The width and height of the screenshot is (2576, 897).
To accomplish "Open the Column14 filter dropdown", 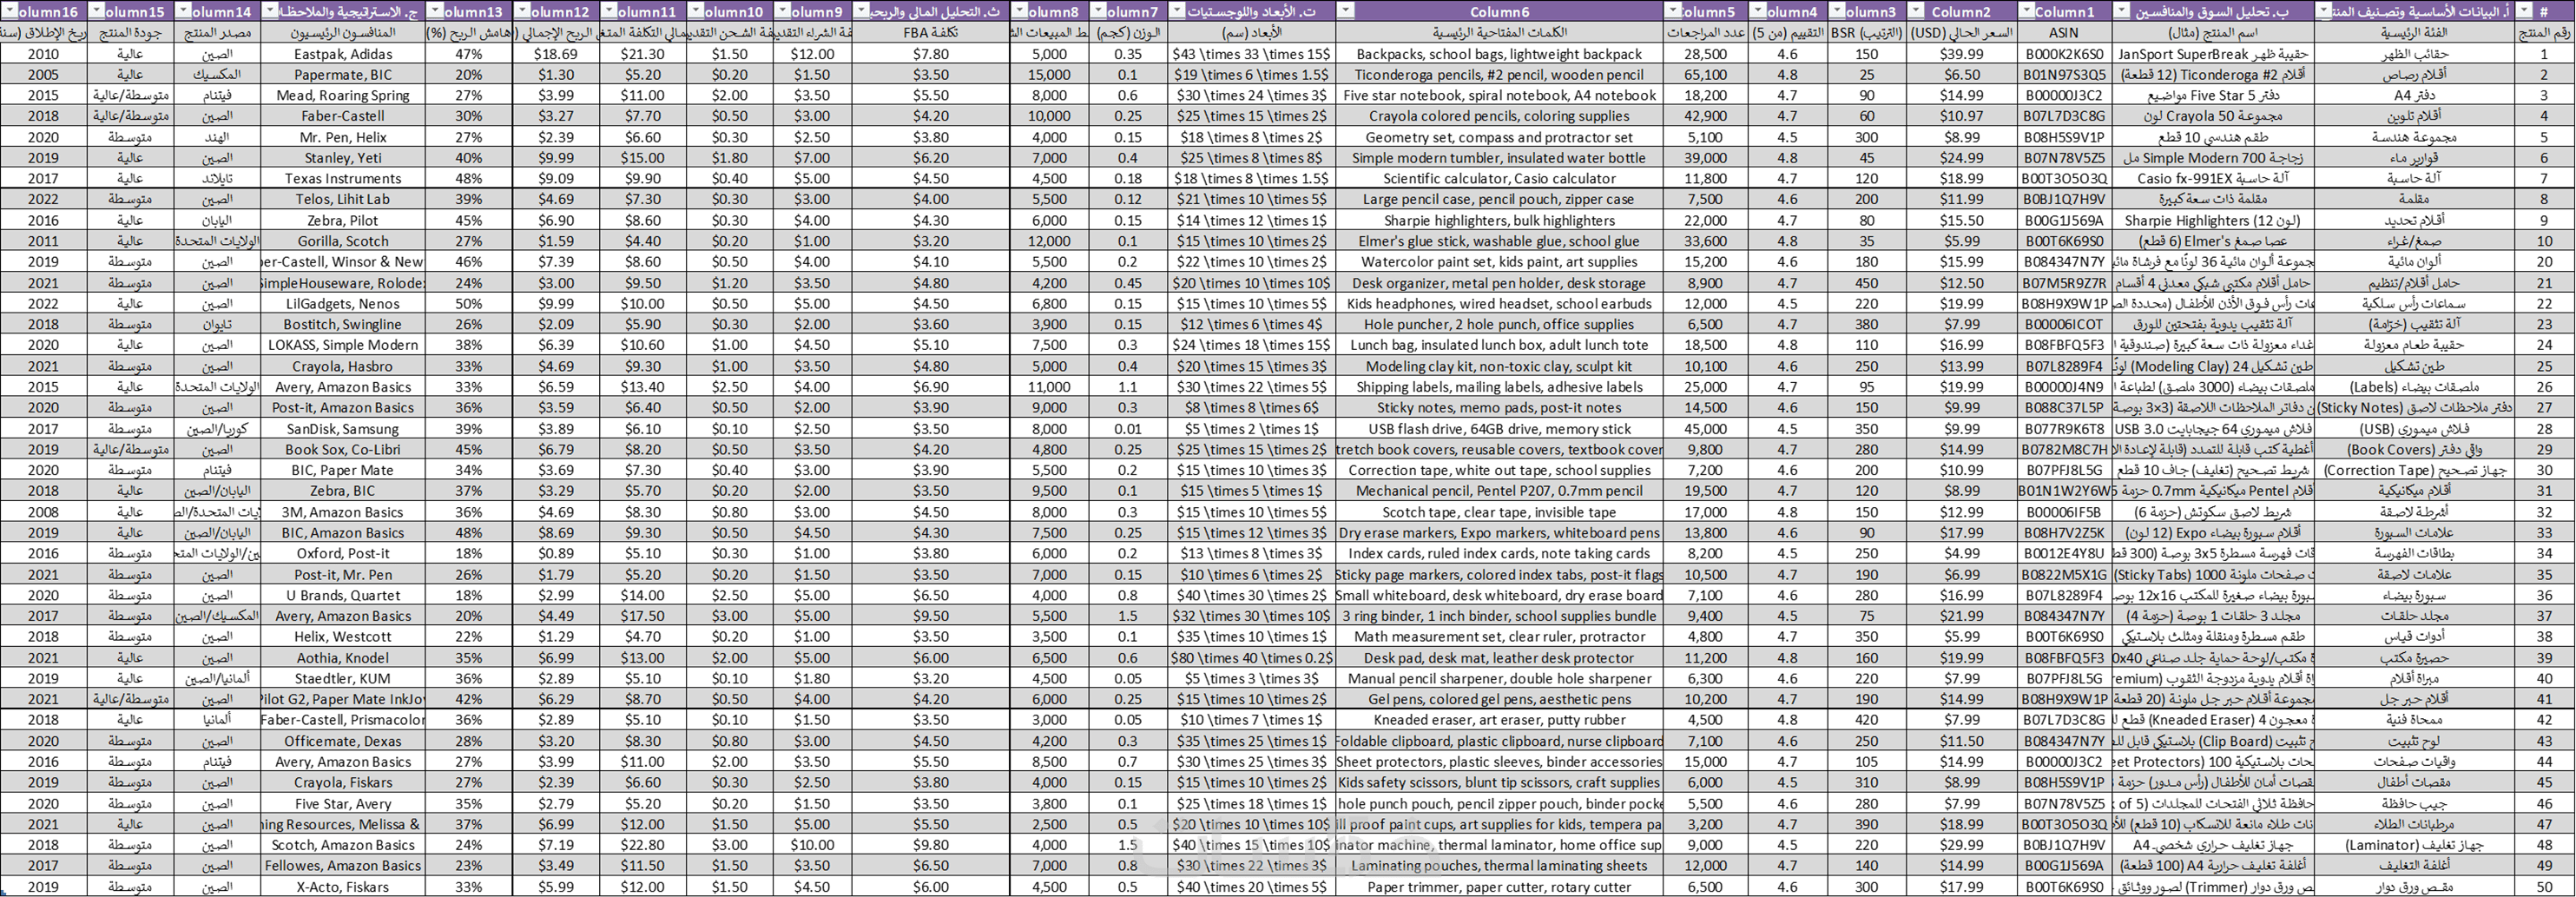I will (x=183, y=11).
